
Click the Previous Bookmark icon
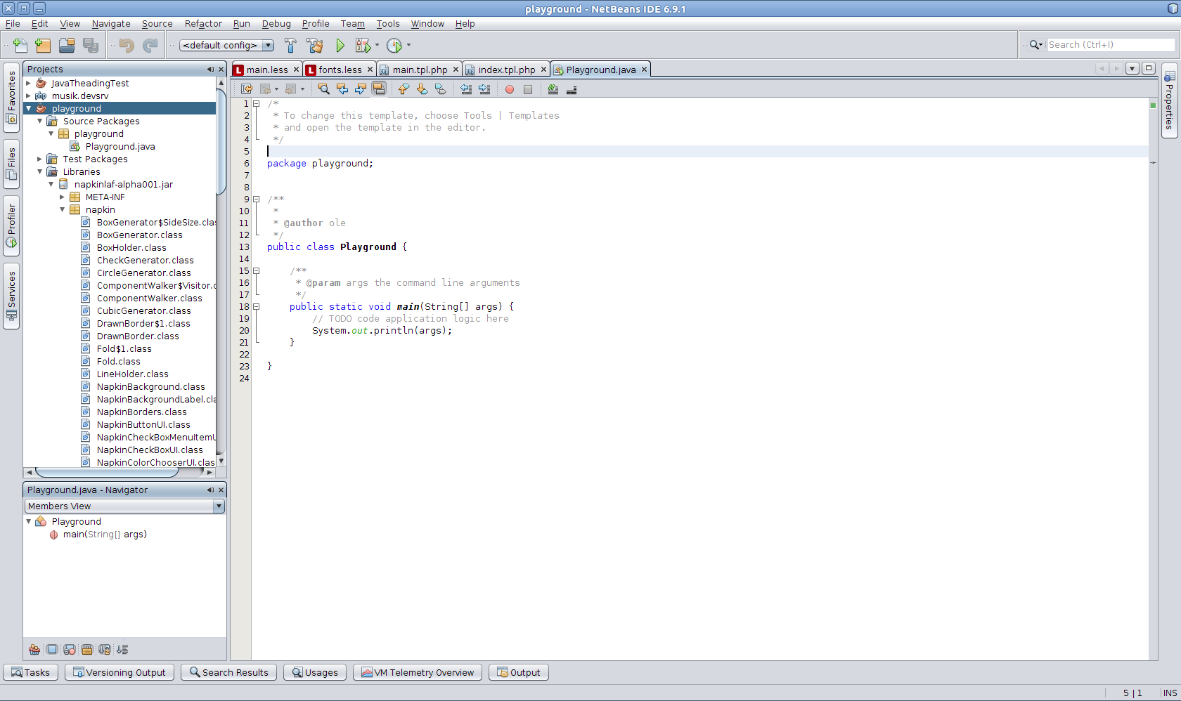404,89
